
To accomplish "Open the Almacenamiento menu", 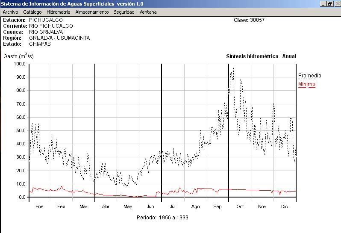I will click(92, 12).
